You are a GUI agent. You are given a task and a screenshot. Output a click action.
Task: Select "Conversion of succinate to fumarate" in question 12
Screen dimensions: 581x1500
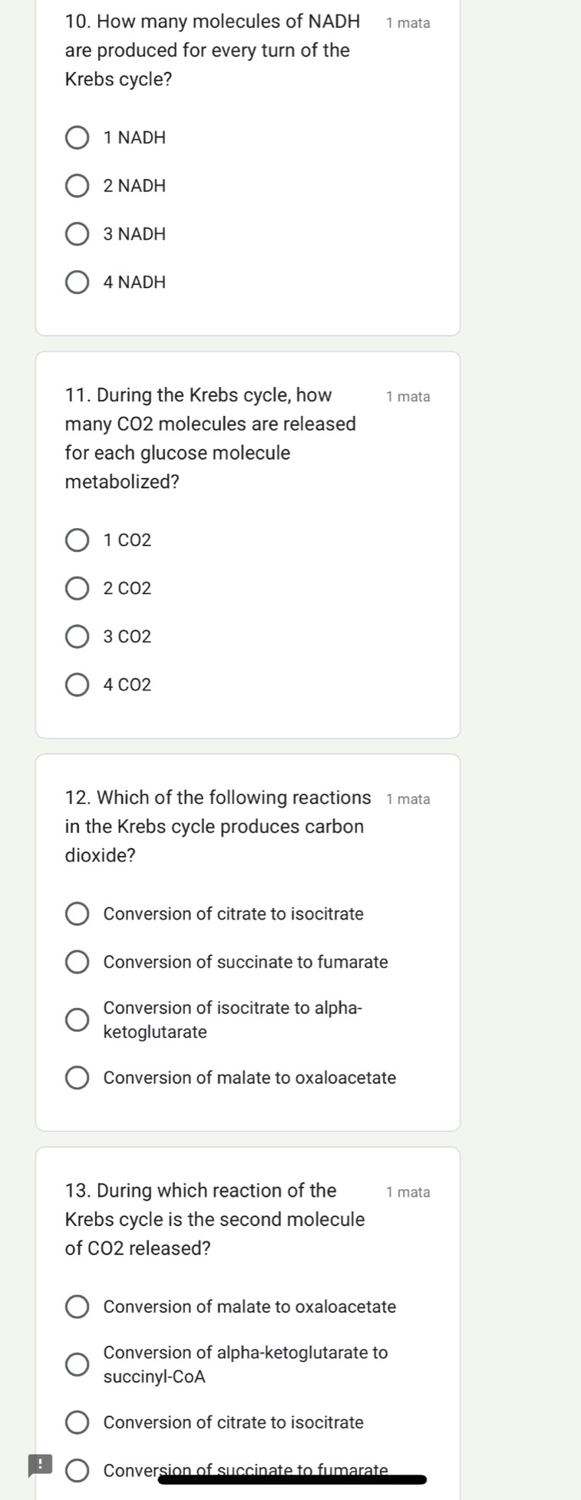coord(77,962)
